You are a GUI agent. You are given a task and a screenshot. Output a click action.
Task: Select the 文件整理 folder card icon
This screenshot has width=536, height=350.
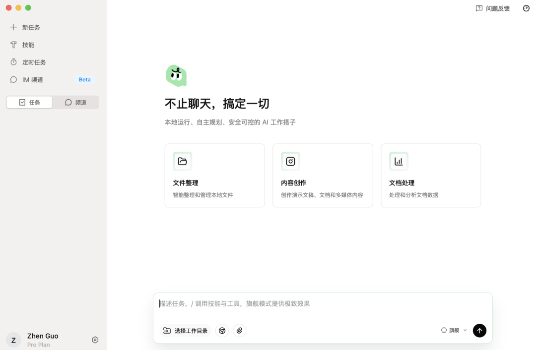pos(182,161)
